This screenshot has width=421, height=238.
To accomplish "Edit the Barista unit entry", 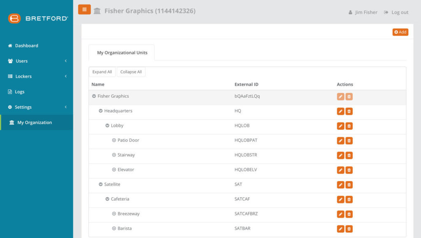I will coord(340,229).
